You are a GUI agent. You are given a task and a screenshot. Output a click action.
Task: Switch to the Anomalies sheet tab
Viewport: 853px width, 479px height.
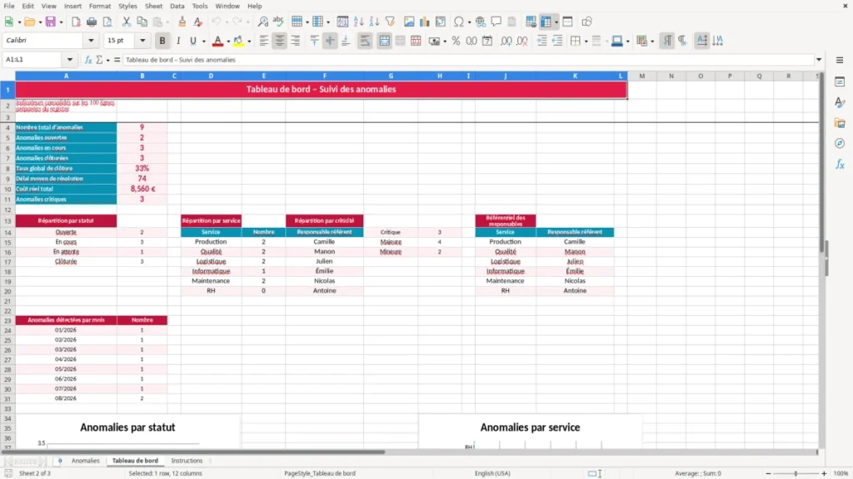(x=86, y=461)
